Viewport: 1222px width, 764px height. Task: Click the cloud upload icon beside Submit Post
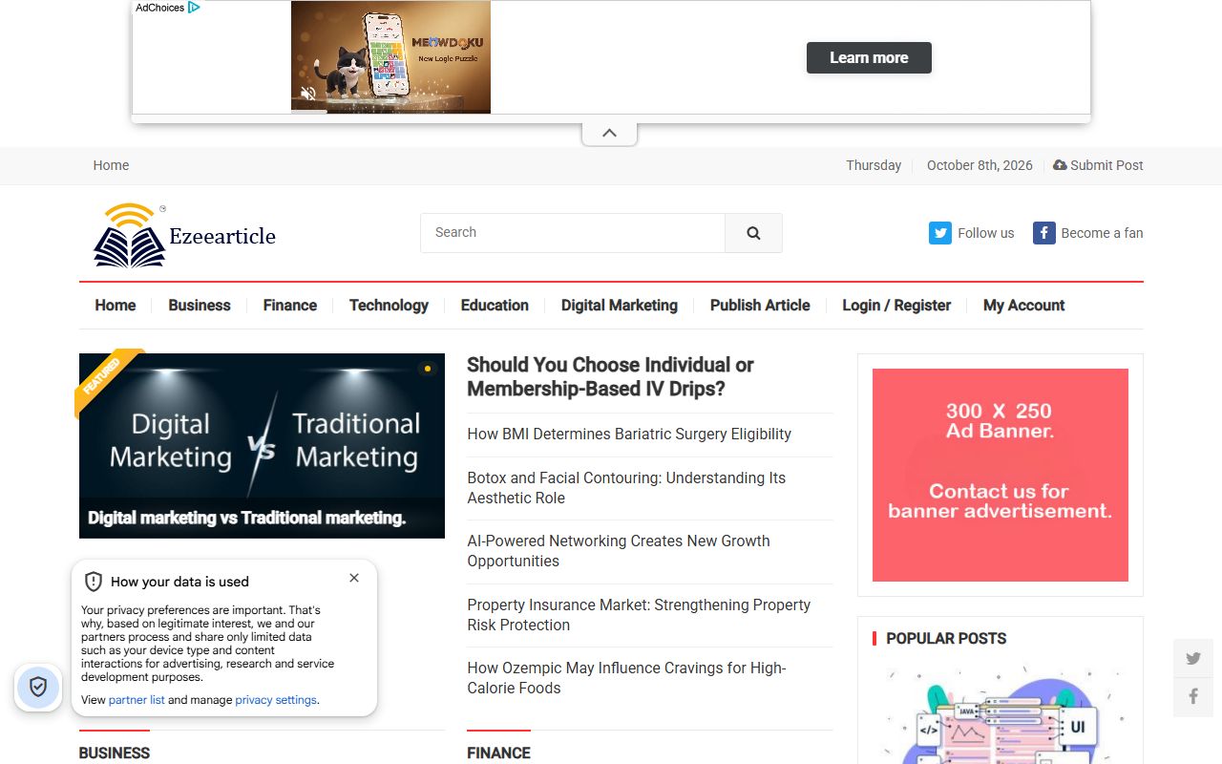click(x=1060, y=165)
